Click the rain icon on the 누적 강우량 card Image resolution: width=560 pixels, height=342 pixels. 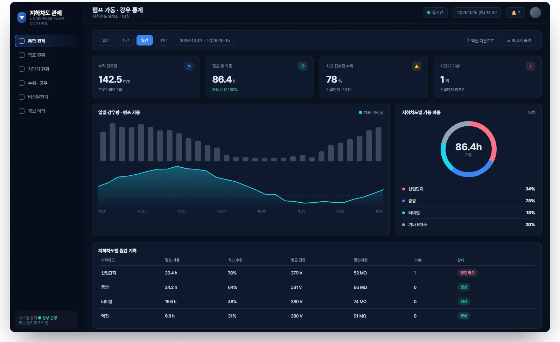189,66
